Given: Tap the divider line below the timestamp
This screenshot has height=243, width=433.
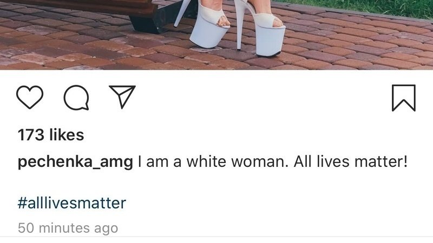Looking at the screenshot, I should pos(216,237).
